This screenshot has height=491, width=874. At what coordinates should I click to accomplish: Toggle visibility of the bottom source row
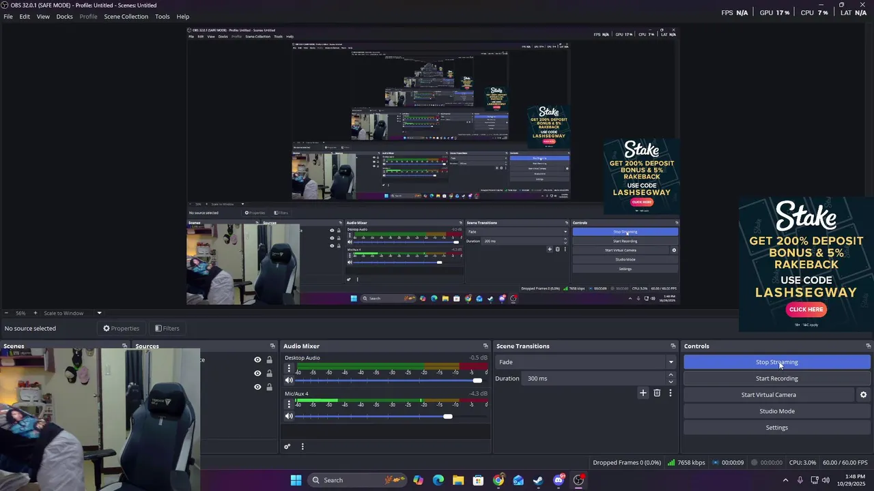(x=257, y=387)
